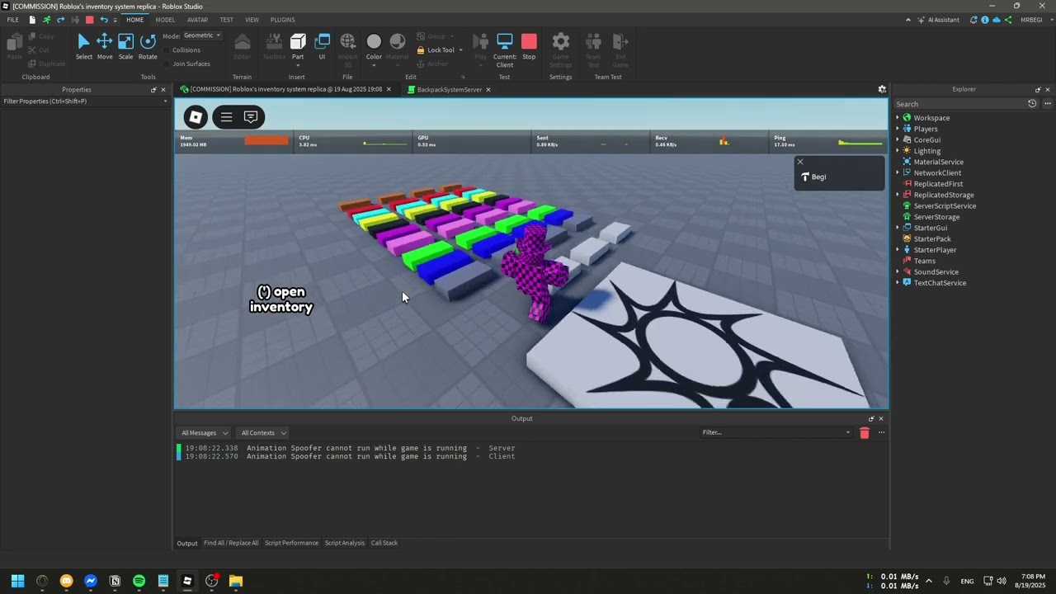1056x594 pixels.
Task: Choose the Rotate tool
Action: tap(148, 47)
